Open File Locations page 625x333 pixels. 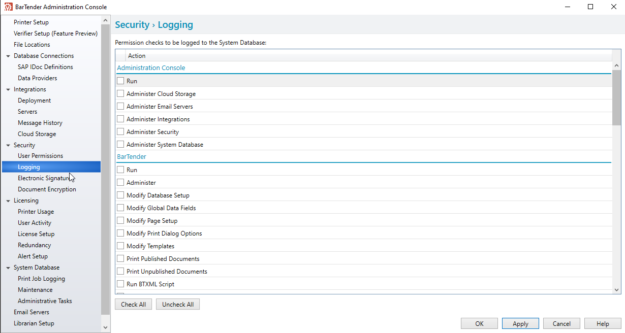pyautogui.click(x=32, y=45)
